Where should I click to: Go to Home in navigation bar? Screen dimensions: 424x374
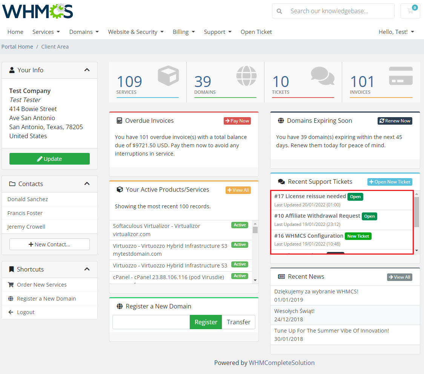click(15, 32)
